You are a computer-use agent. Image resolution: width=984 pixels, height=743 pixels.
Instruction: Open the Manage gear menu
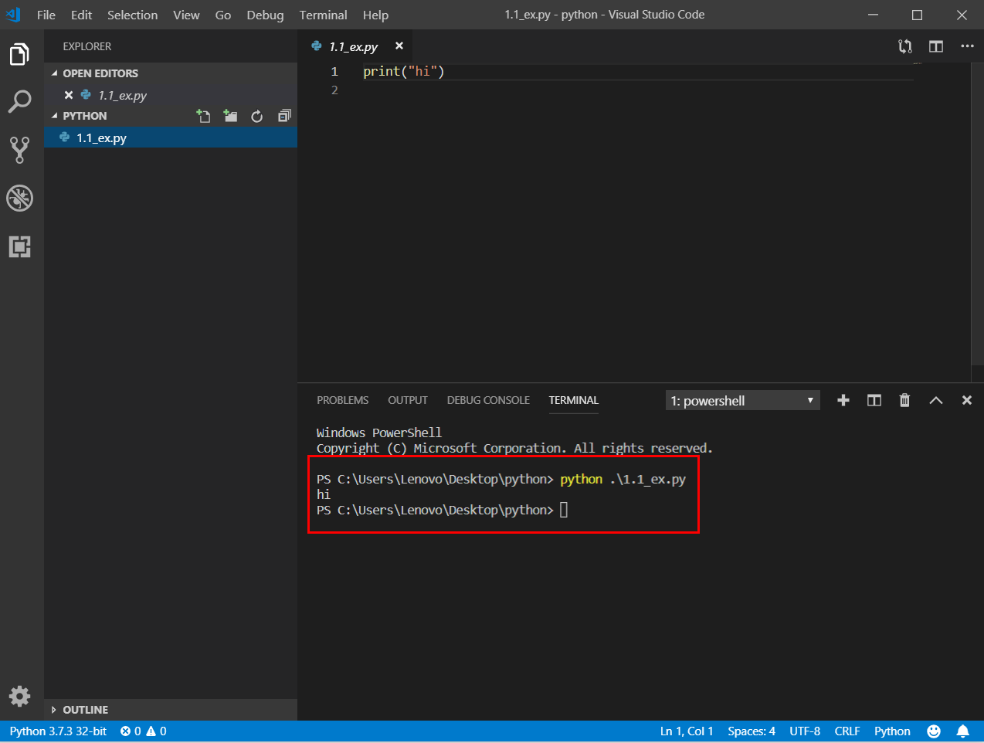[x=19, y=696]
